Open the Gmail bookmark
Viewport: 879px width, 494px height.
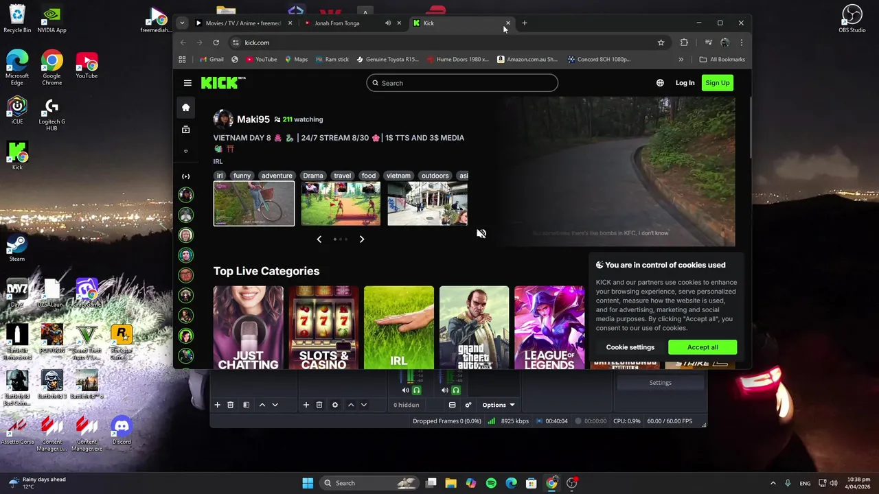[212, 60]
